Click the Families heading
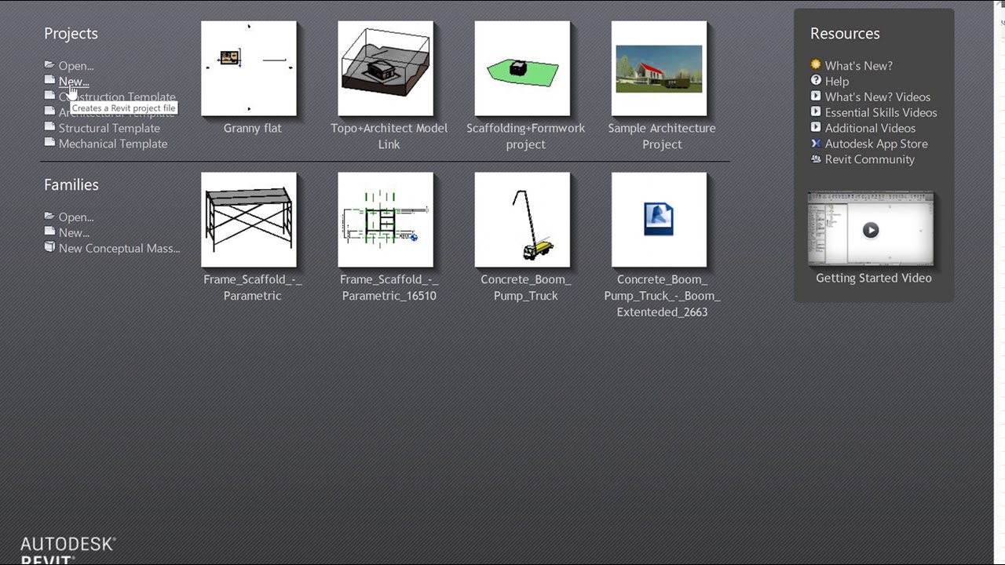This screenshot has height=565, width=1005. tap(71, 184)
